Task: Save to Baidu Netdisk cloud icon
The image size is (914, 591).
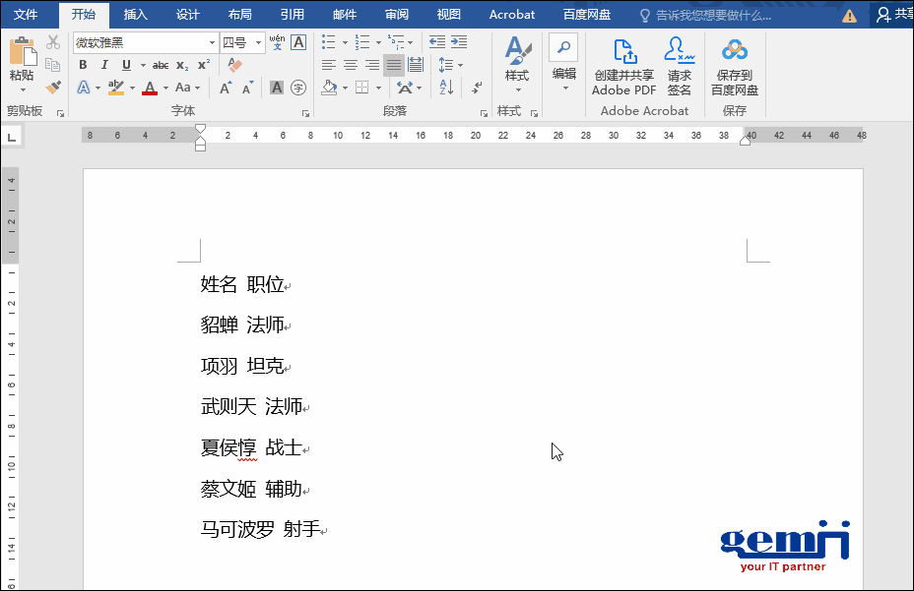Action: pos(734,67)
